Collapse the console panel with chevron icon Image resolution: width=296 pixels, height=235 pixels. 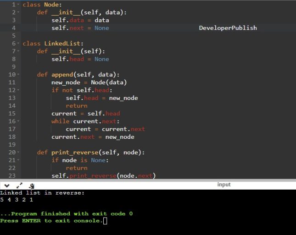click(7, 186)
